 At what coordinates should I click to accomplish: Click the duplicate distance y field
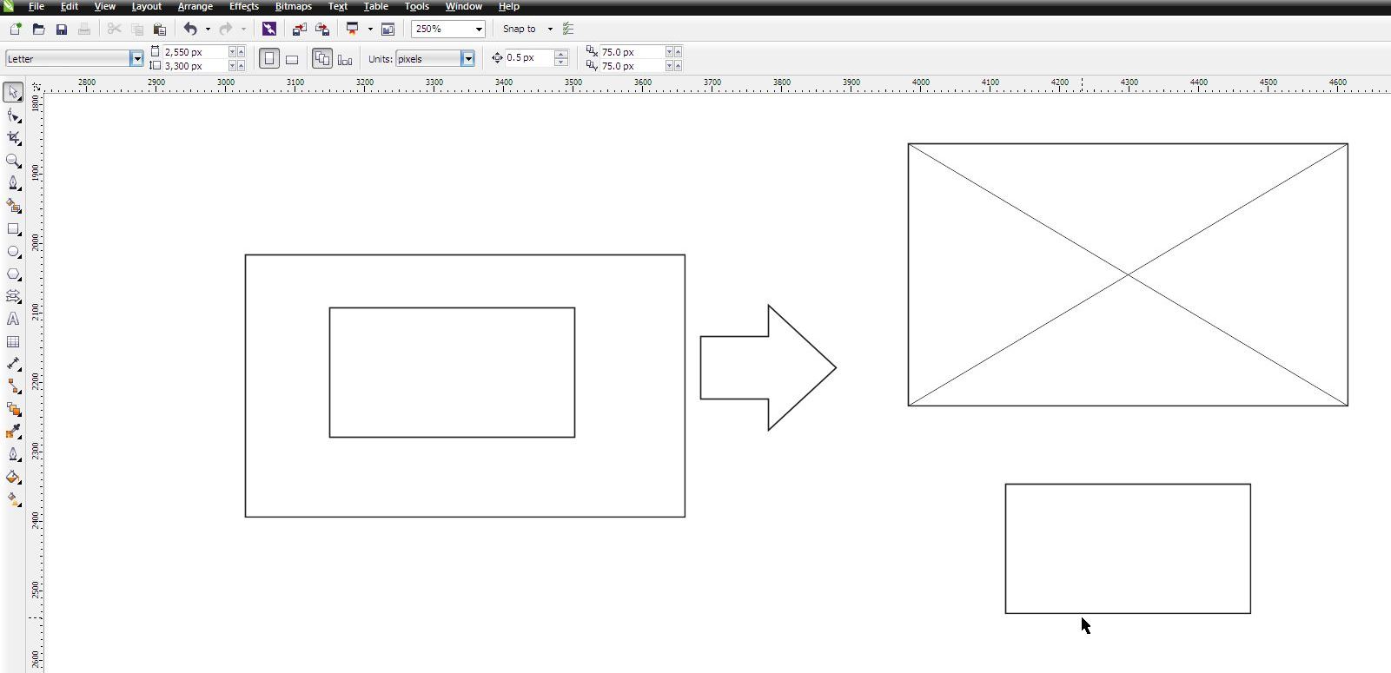click(632, 66)
